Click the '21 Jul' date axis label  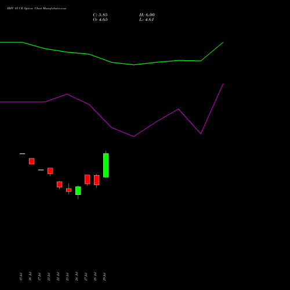click(49, 277)
